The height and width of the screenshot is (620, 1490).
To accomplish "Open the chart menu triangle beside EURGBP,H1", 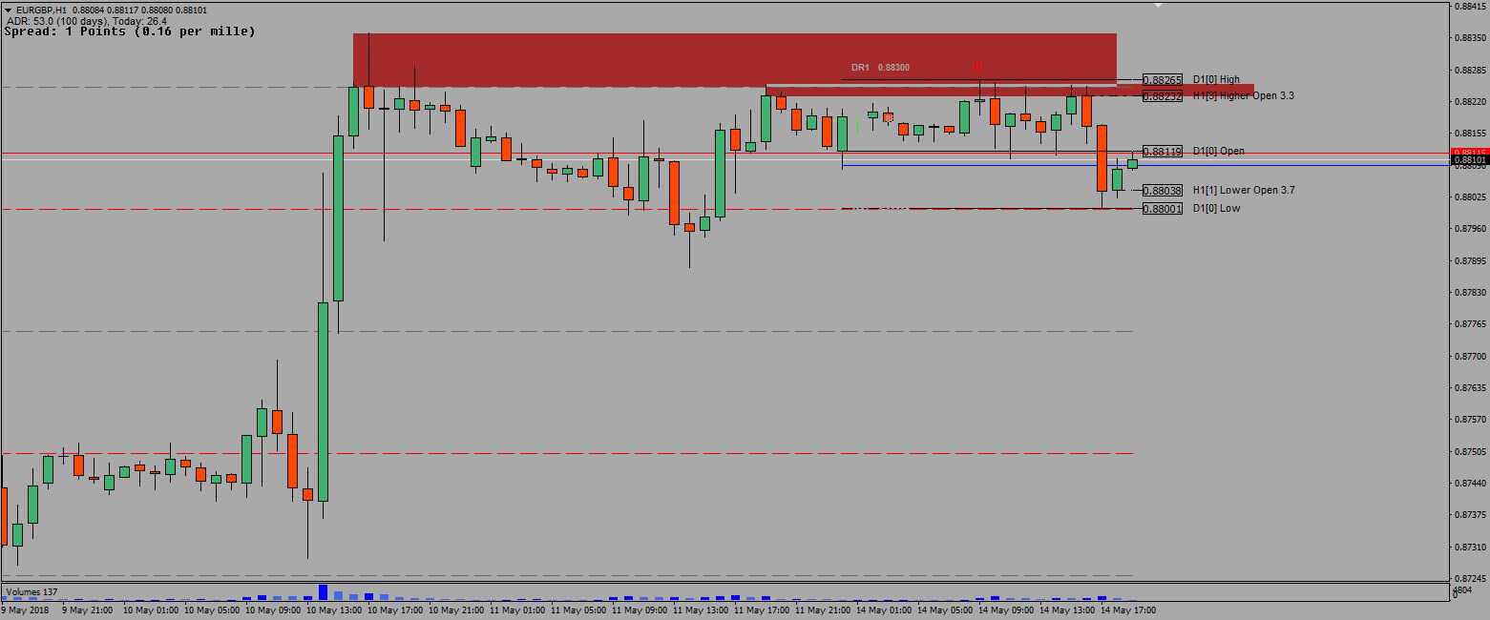I will click(8, 10).
